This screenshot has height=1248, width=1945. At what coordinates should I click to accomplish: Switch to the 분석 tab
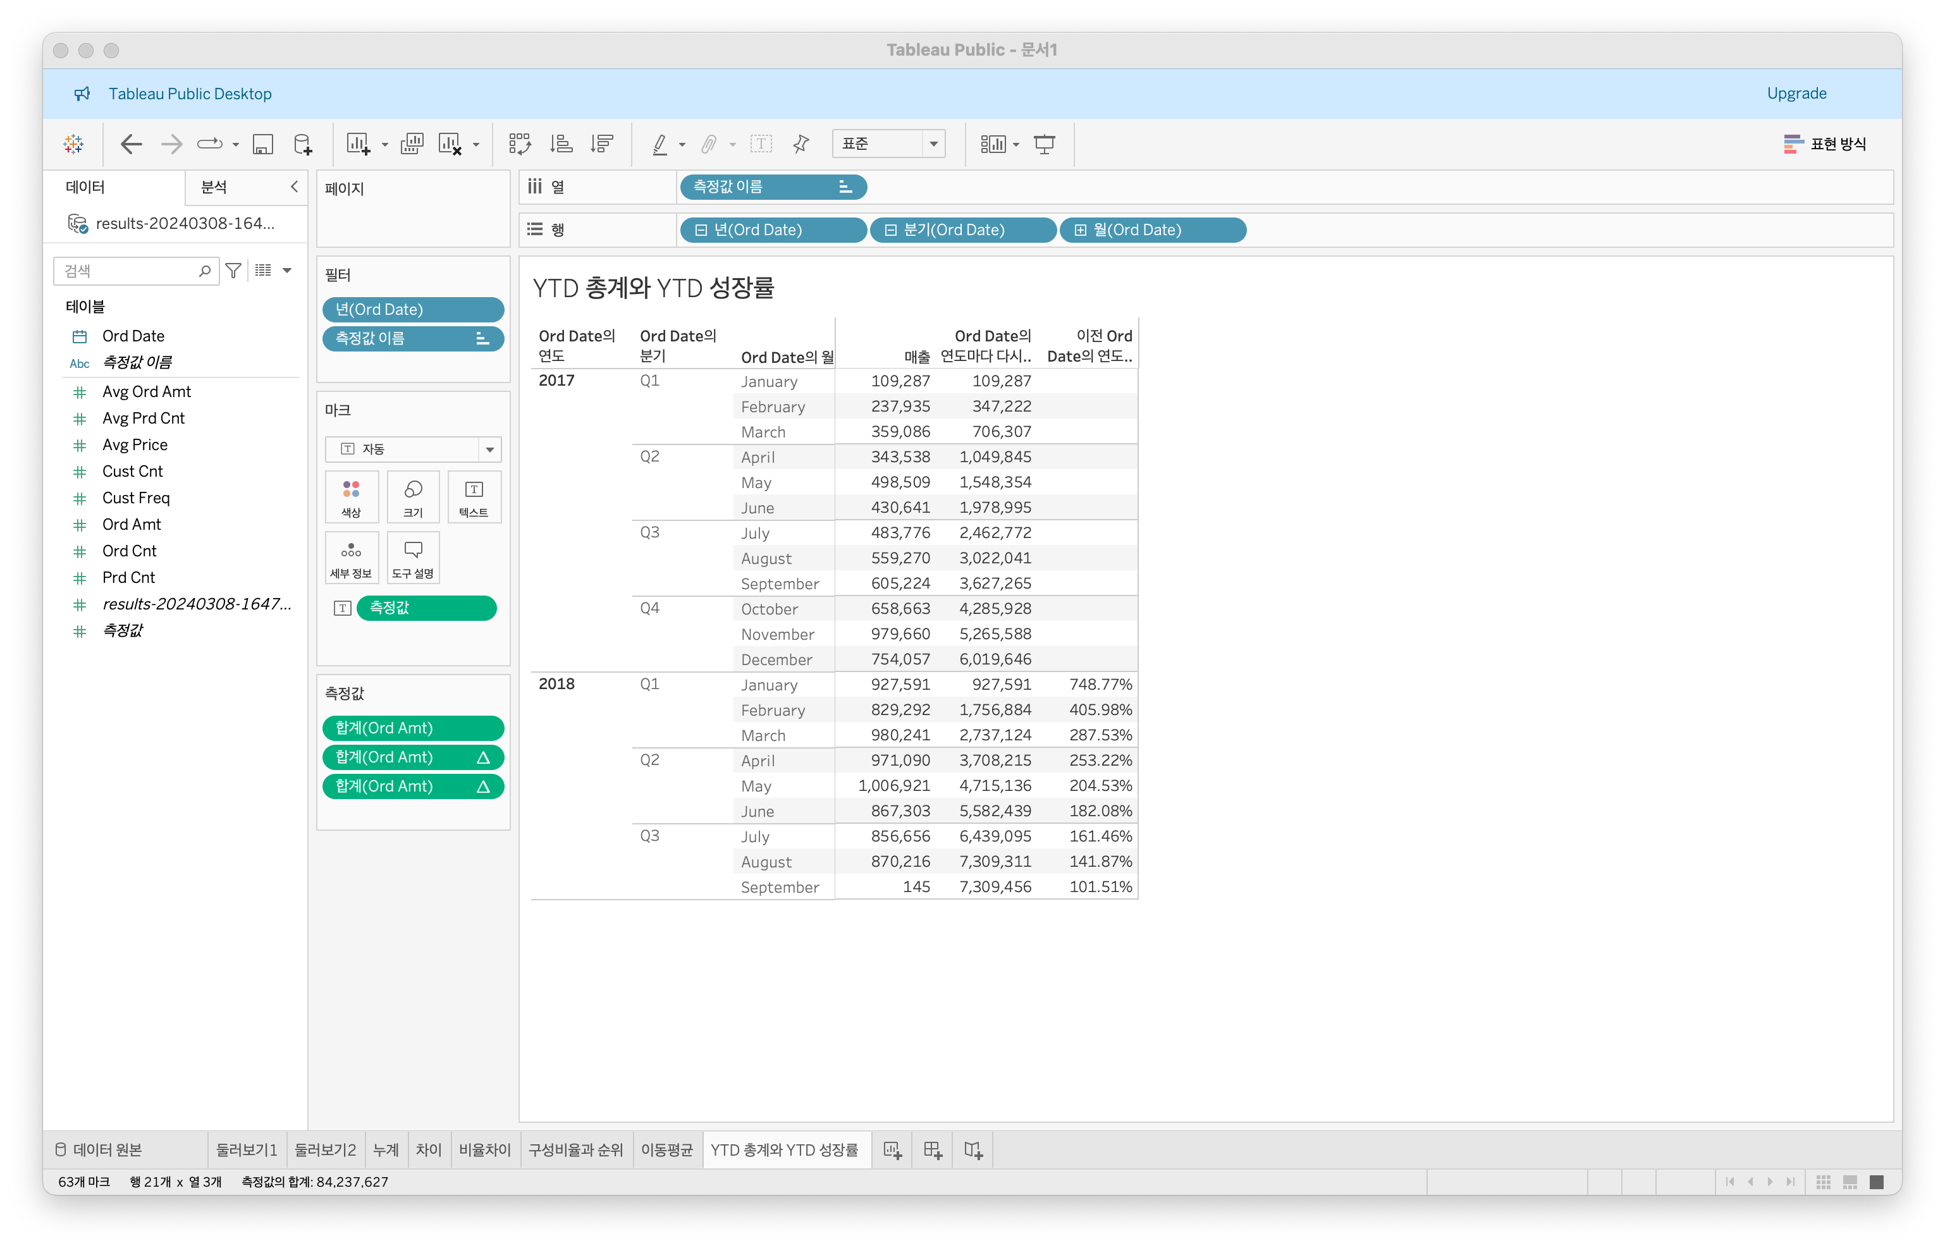[x=214, y=187]
